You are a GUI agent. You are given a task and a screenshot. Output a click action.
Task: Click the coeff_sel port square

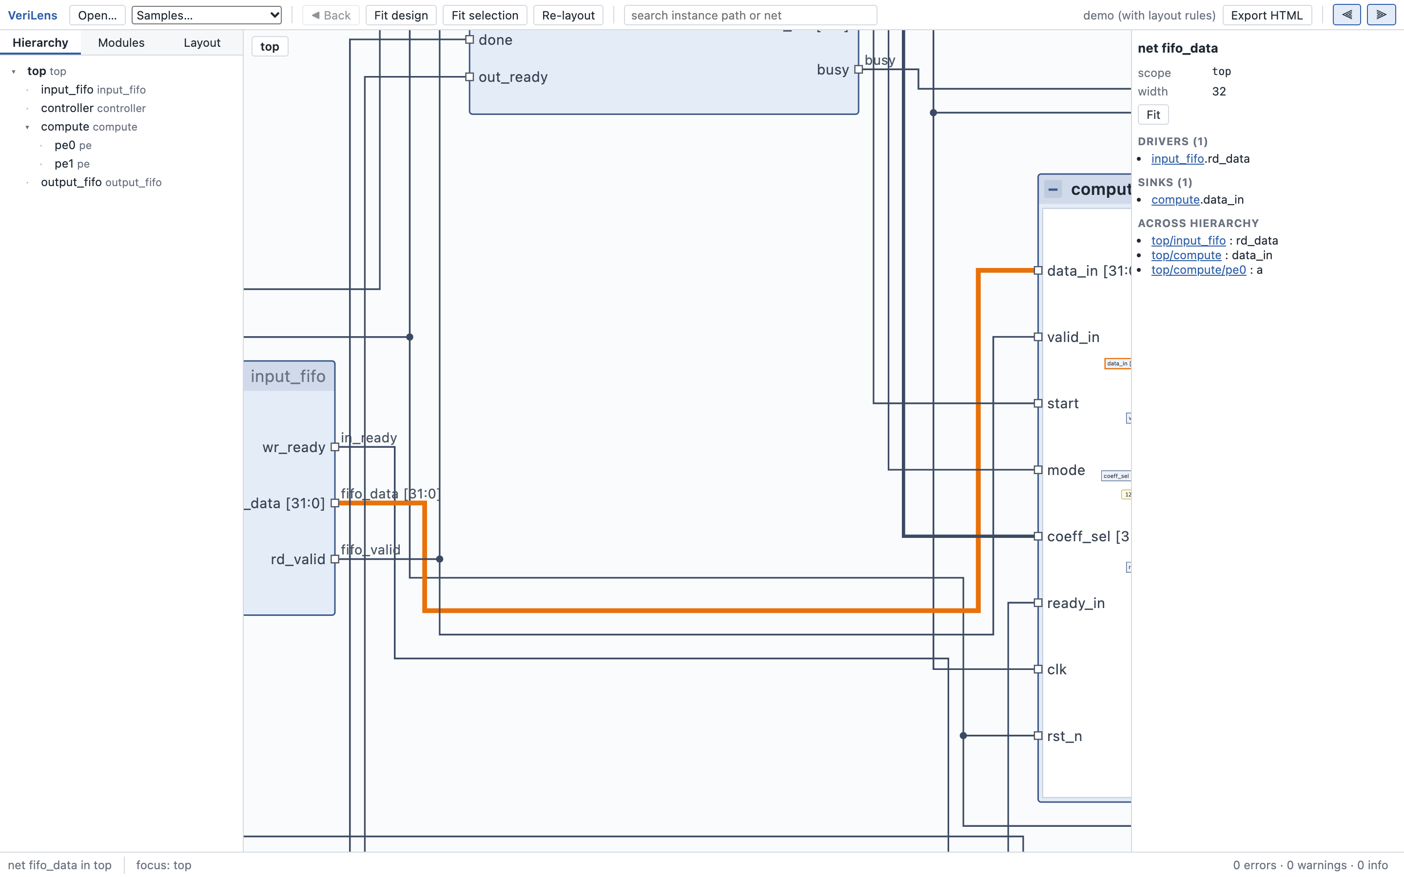(1038, 536)
